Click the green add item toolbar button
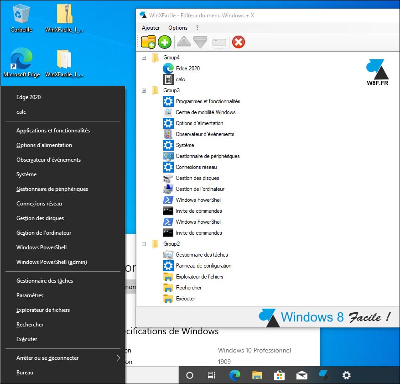Image resolution: width=400 pixels, height=384 pixels. 165,42
